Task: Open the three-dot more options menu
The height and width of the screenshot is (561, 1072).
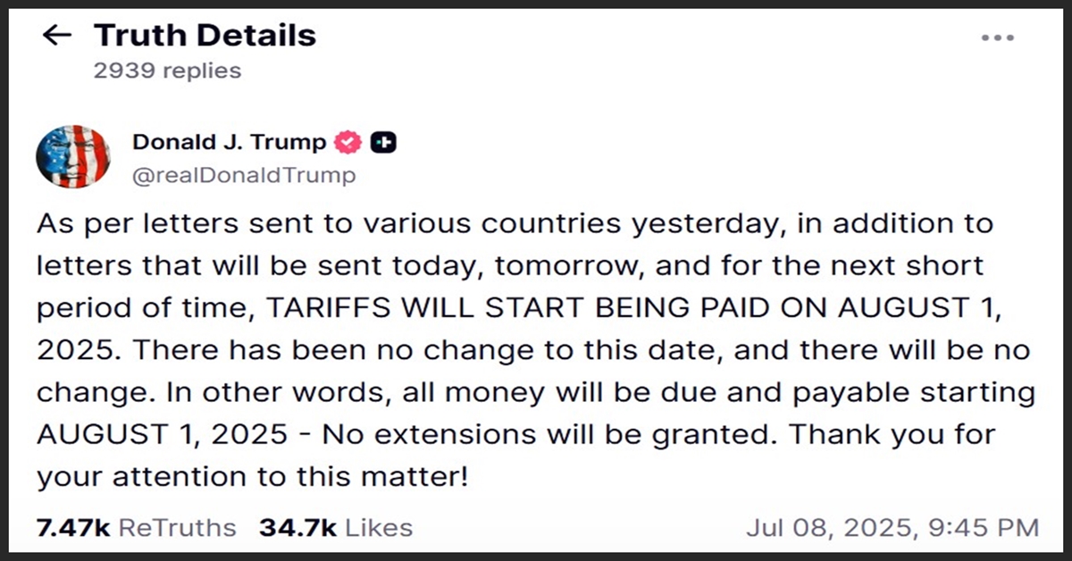Action: pyautogui.click(x=997, y=38)
